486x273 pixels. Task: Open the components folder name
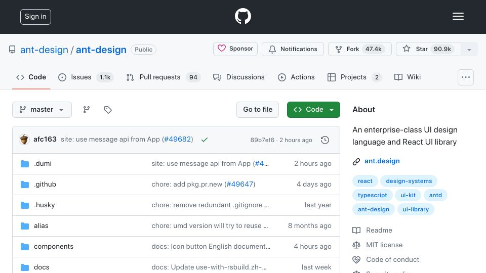pos(54,246)
